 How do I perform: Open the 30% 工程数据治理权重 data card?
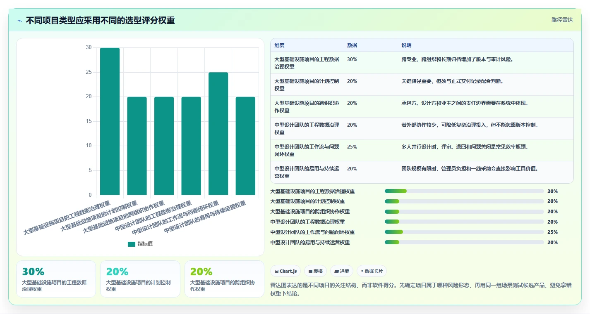tap(56, 279)
